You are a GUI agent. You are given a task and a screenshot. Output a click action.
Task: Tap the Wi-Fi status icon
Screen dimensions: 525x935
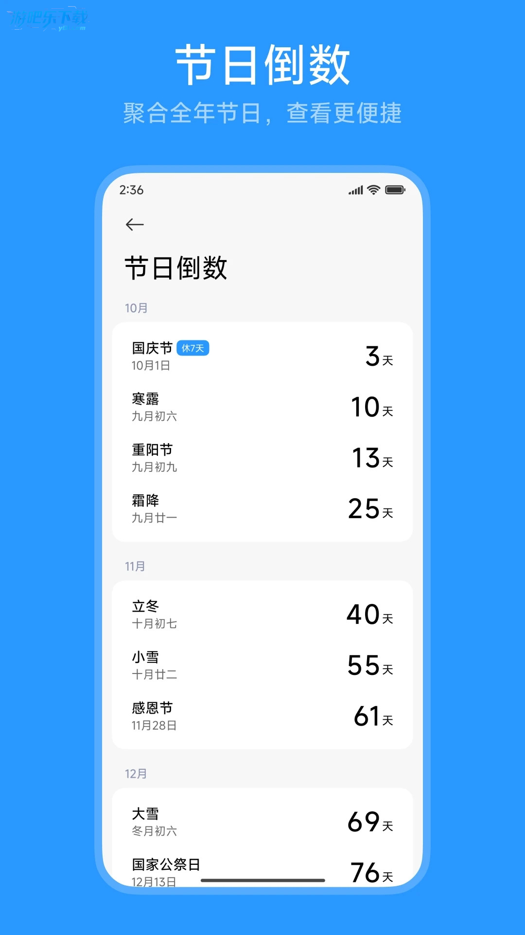pyautogui.click(x=373, y=190)
